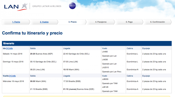Screen dimensions: 175x97
Task: Click departure 20:20 Buenos Aires (AEP)
Action: pyautogui.click(x=41, y=54)
